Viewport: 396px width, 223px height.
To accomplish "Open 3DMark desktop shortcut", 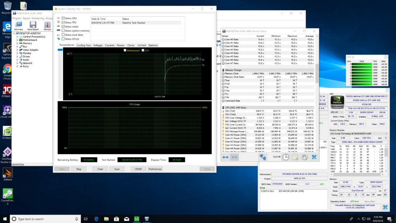I will coord(7,175).
